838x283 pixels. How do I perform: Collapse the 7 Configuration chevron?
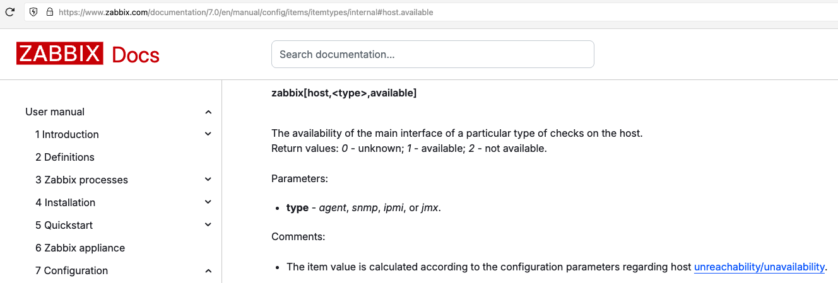click(208, 271)
